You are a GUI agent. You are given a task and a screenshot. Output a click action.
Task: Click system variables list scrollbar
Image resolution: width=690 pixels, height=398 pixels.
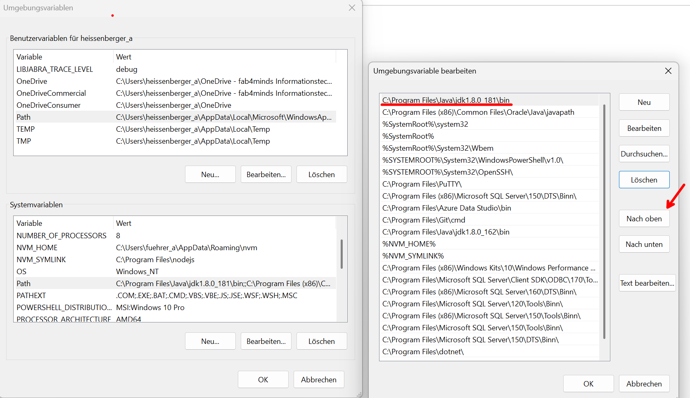pos(341,254)
